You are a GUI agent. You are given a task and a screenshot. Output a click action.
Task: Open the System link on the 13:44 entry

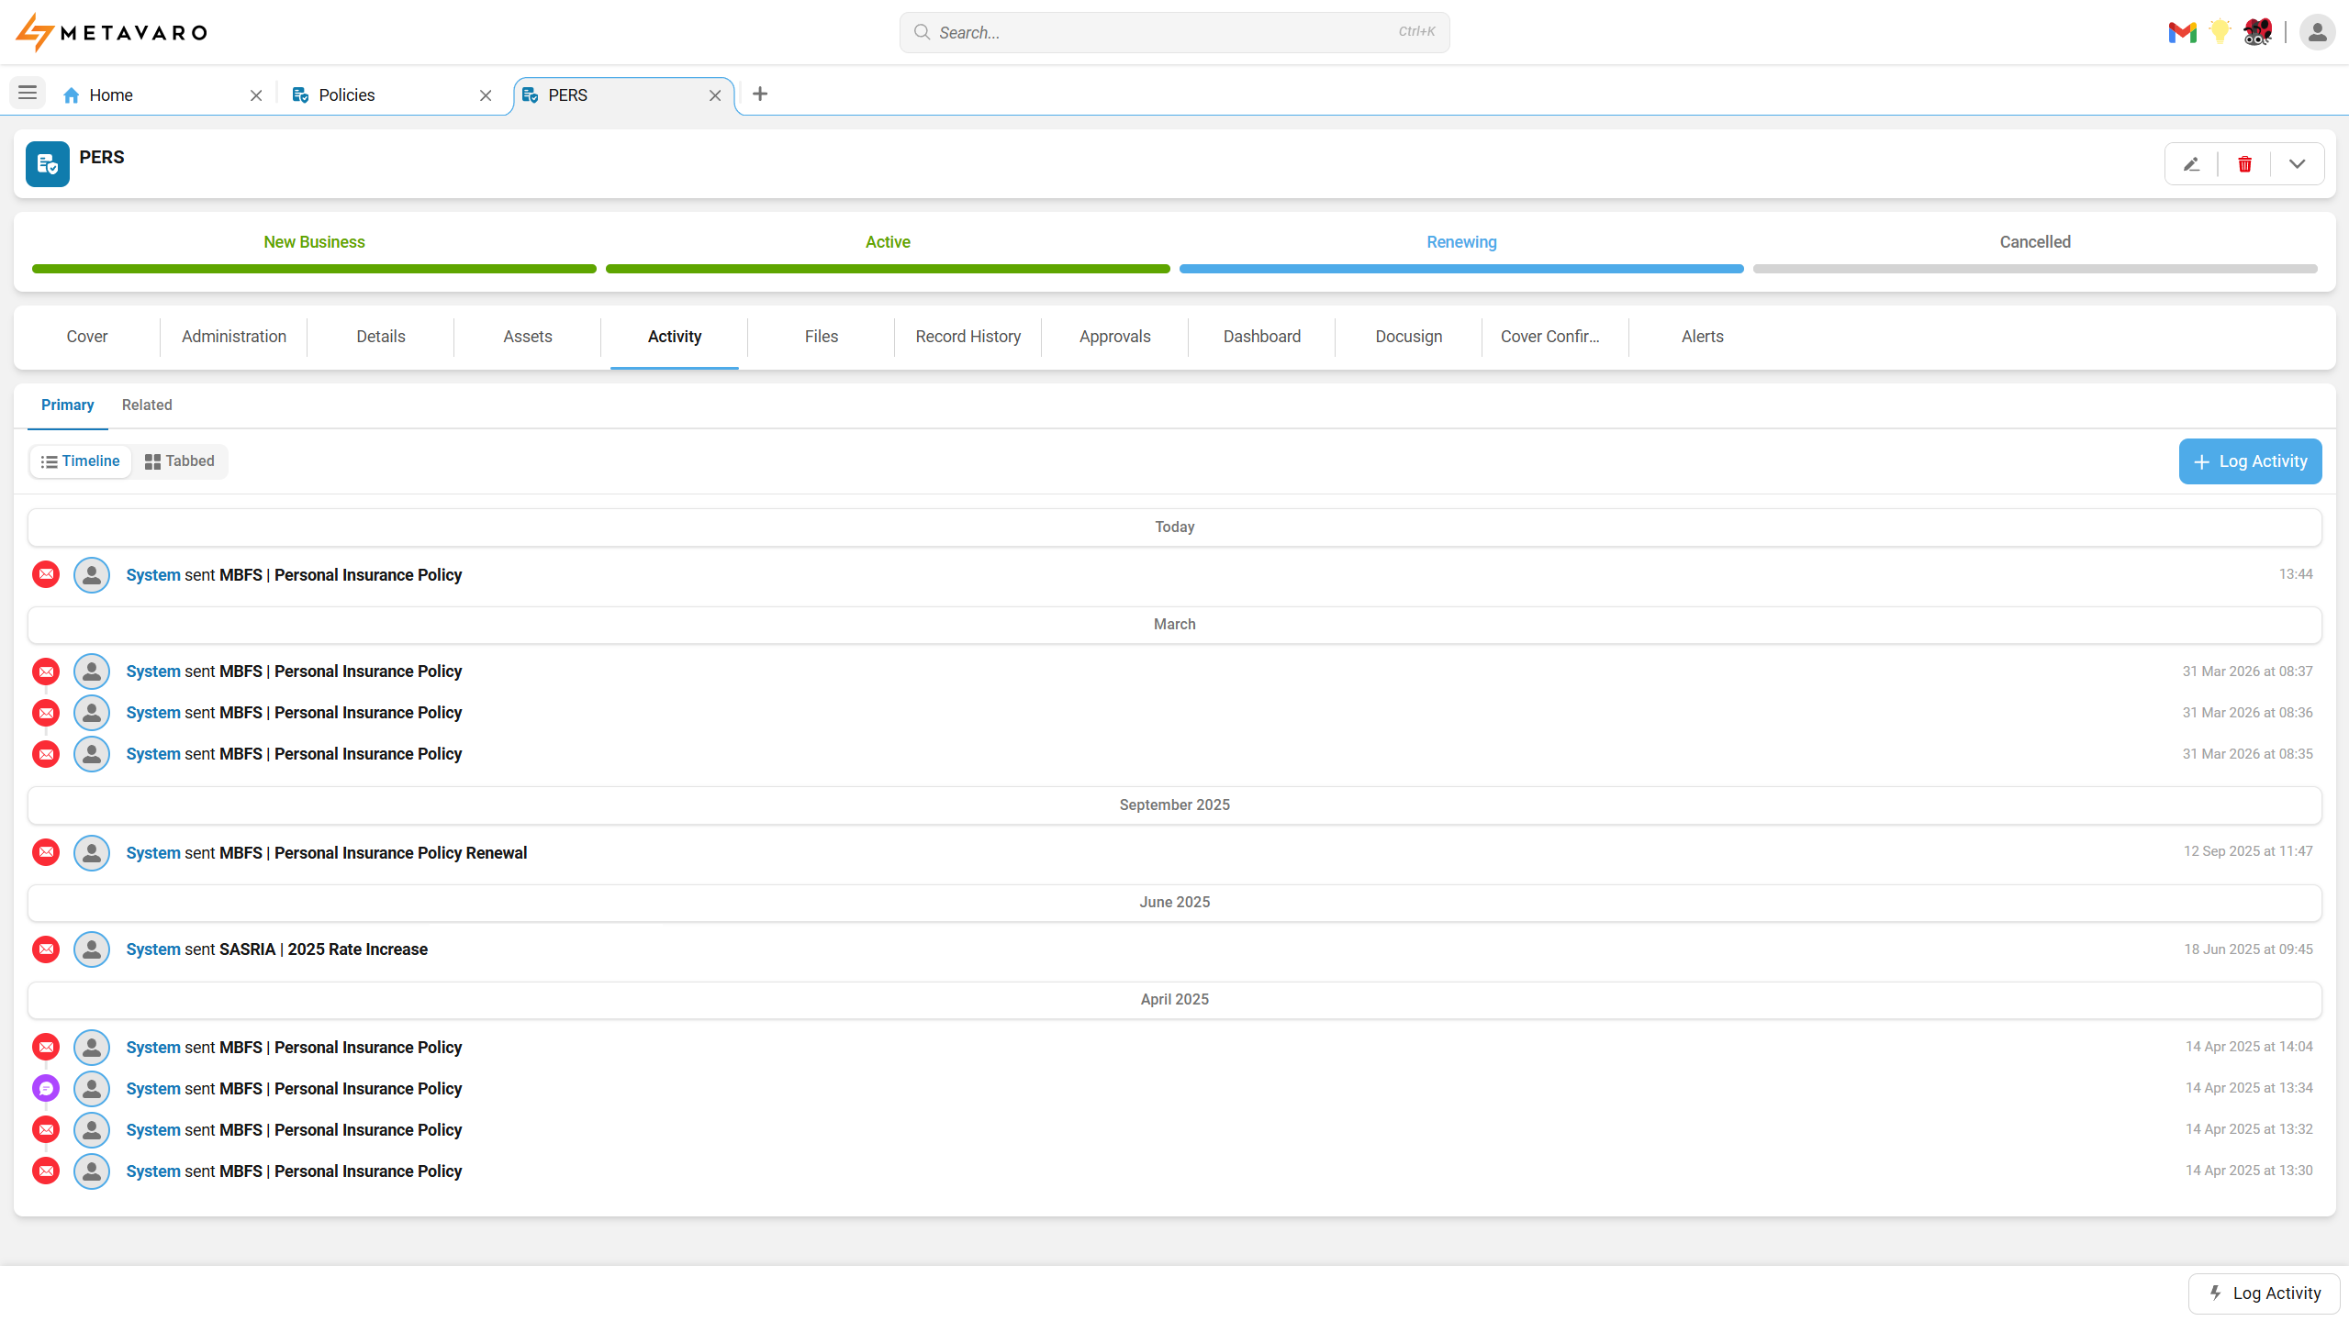[x=153, y=575]
